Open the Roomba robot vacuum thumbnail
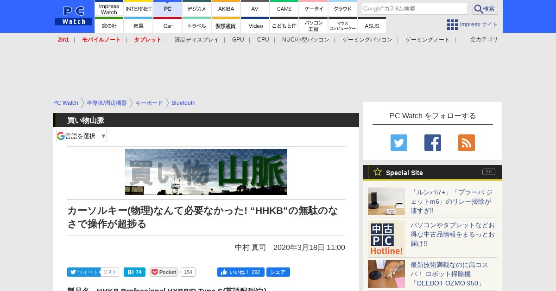Screen dimensions: 556x291 click(x=386, y=201)
